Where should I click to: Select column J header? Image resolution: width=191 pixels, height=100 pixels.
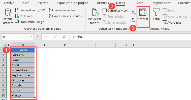(x=173, y=45)
